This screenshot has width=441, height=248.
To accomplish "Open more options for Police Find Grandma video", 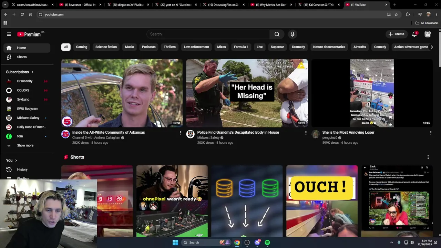I will click(306, 133).
